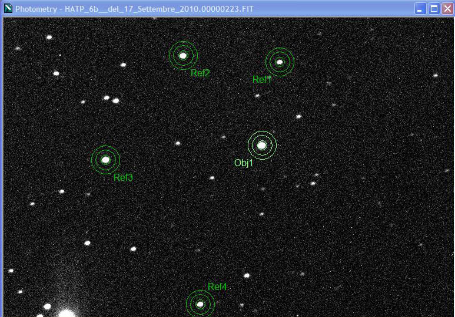455x317 pixels.
Task: Select the Ref2 reference star aperture
Action: pyautogui.click(x=183, y=55)
